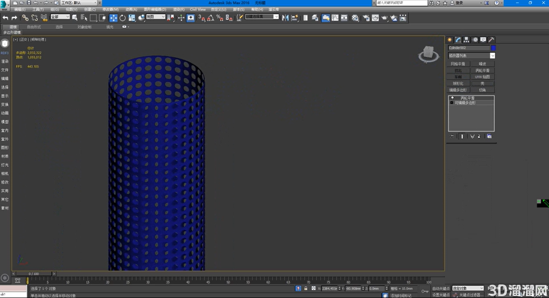Open the Create command panel

click(x=450, y=39)
